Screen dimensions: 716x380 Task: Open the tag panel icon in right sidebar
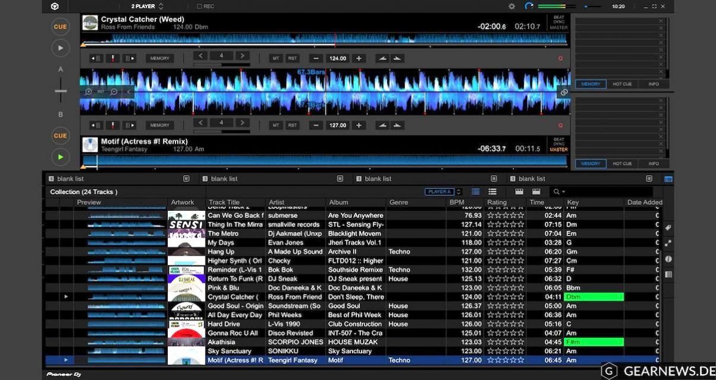pyautogui.click(x=668, y=228)
